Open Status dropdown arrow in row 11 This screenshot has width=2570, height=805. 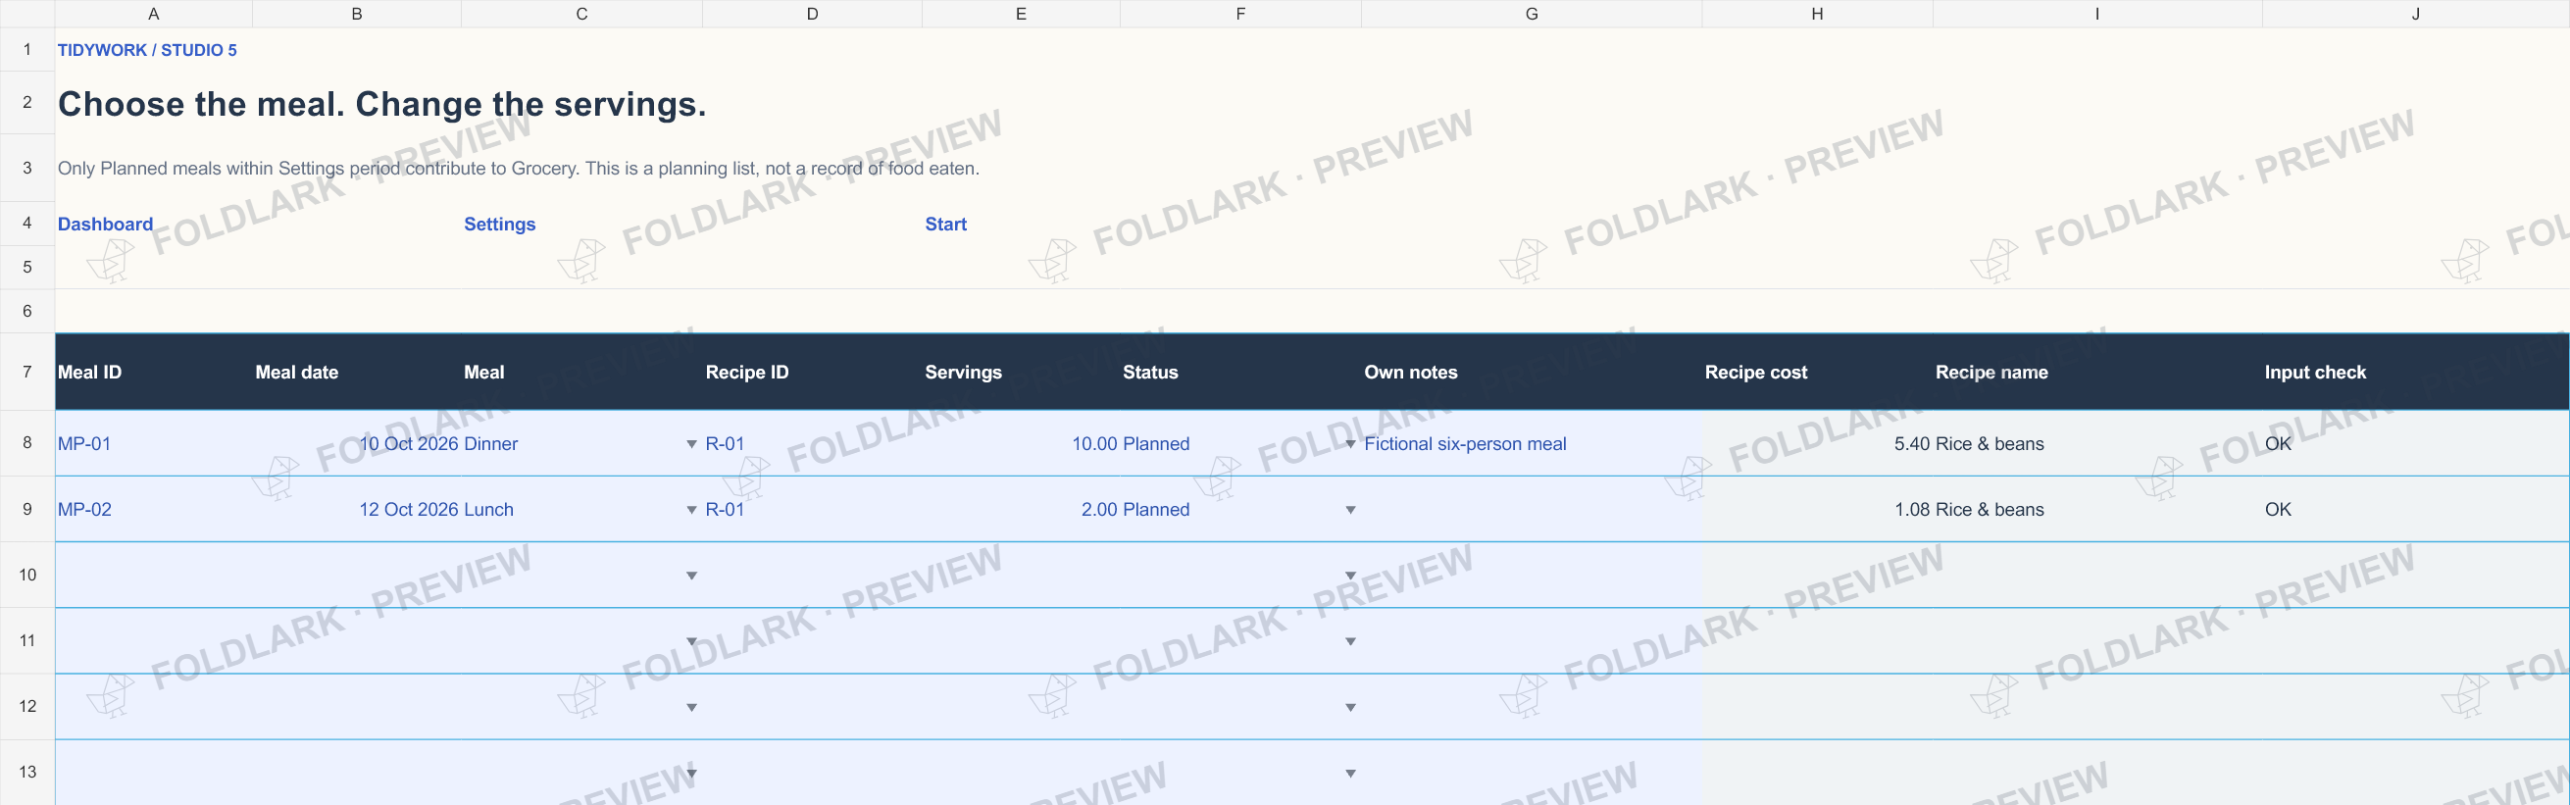tap(1350, 641)
